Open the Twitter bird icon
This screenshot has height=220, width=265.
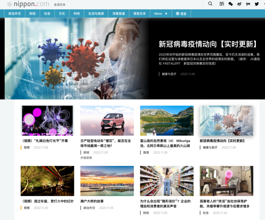pyautogui.click(x=257, y=4)
